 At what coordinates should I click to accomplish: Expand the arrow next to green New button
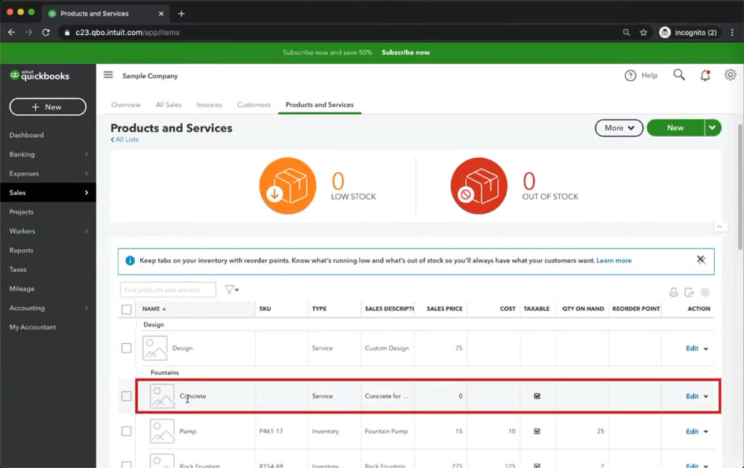713,128
